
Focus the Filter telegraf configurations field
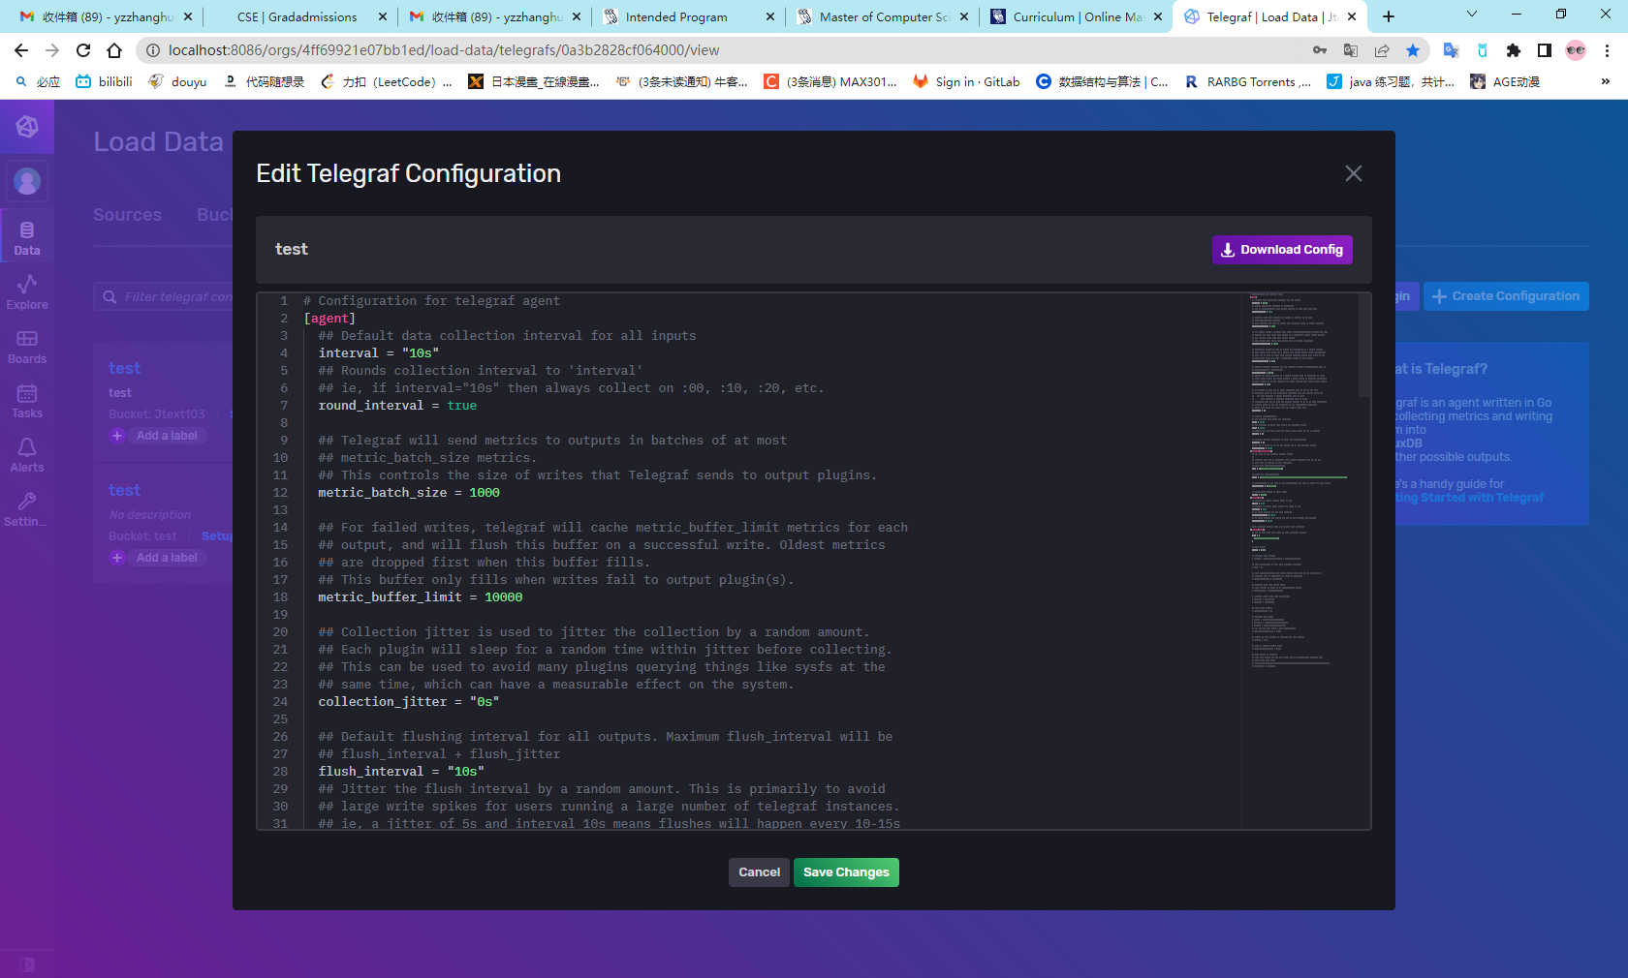[165, 296]
